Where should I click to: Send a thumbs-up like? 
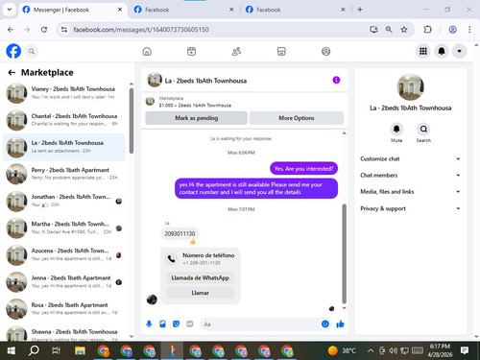coord(340,324)
